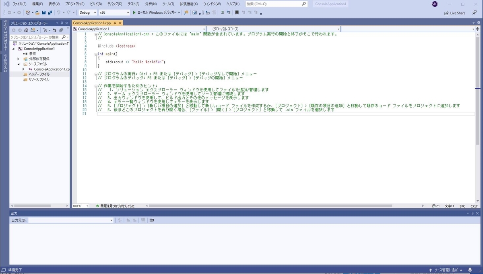The height and width of the screenshot is (274, 483).
Task: Open the ツール(T) menu
Action: [168, 4]
